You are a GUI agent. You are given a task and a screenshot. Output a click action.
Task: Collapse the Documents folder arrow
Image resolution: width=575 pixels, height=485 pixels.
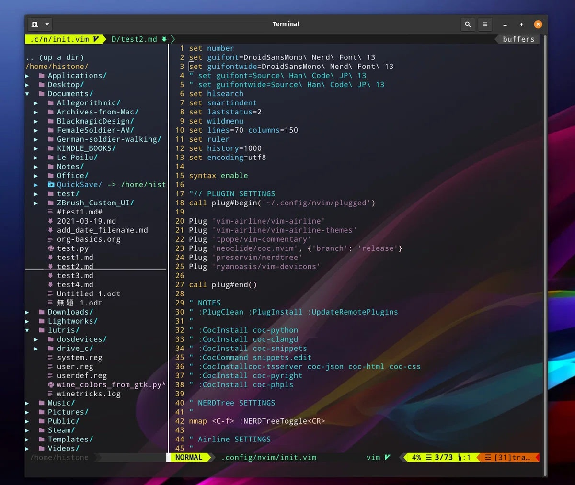tap(27, 94)
